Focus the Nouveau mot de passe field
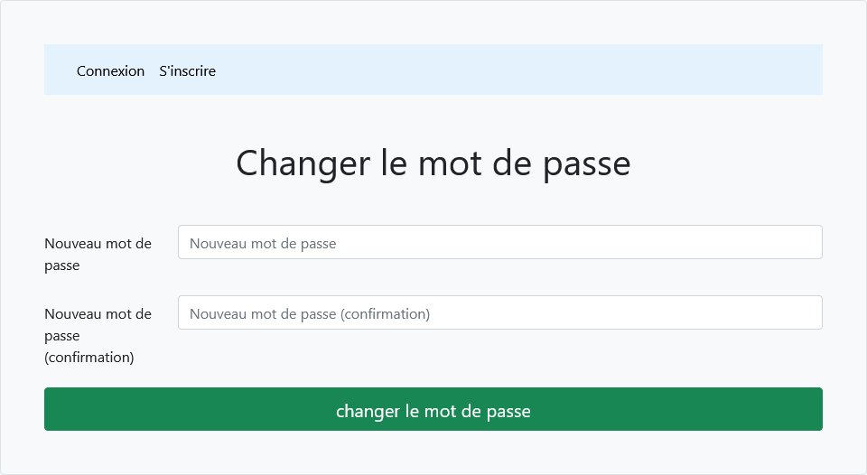 [499, 242]
